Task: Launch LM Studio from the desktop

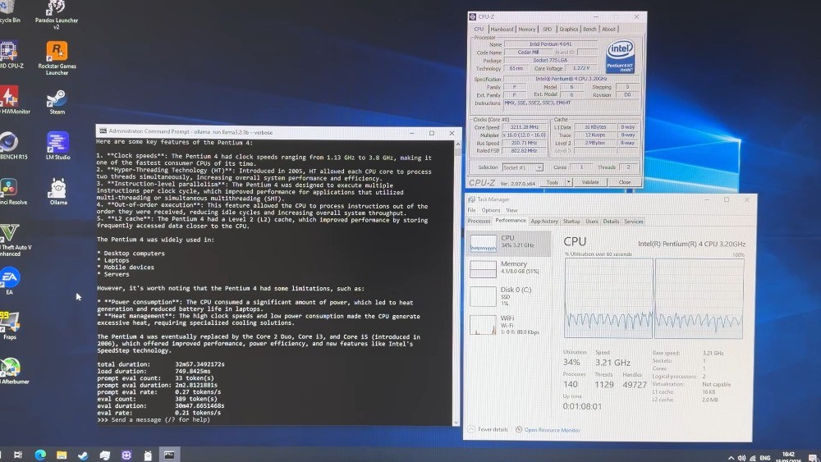Action: pos(57,146)
